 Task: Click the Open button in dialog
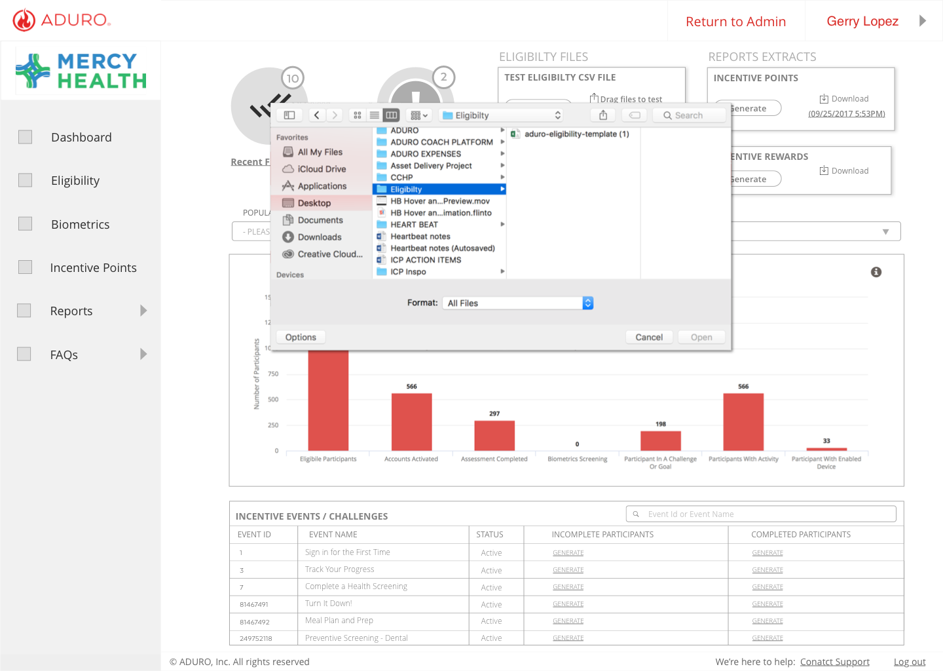[701, 337]
